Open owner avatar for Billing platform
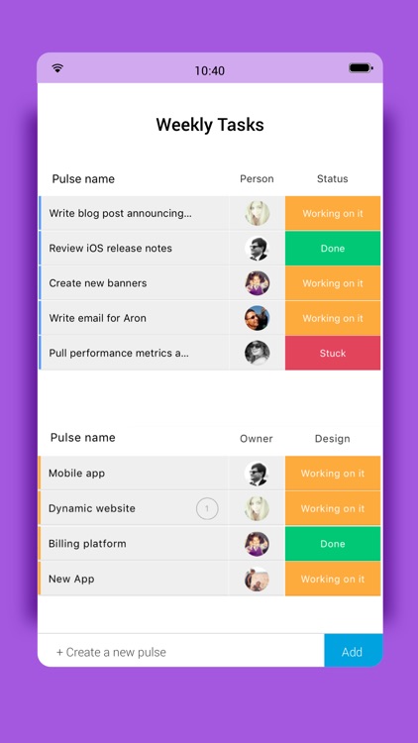The image size is (418, 743). coord(257,544)
